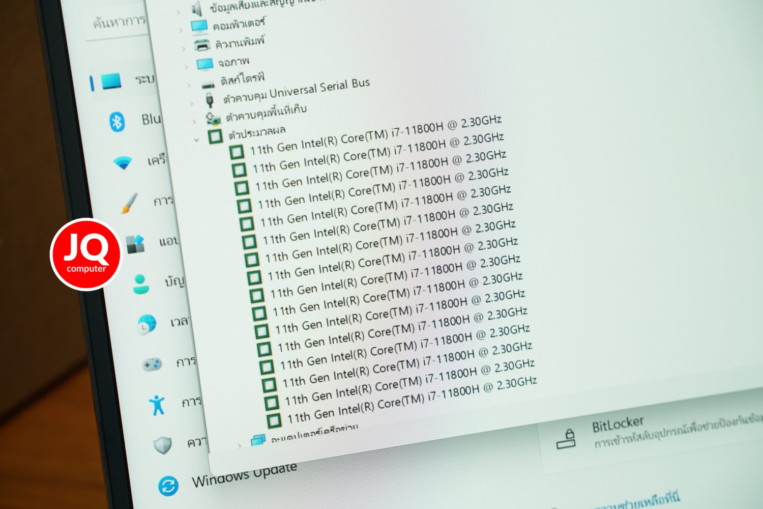Open Gaming settings via the controller icon

point(152,364)
